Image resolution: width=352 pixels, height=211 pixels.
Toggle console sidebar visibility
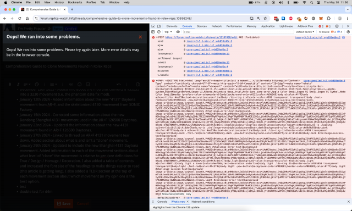tap(153, 32)
